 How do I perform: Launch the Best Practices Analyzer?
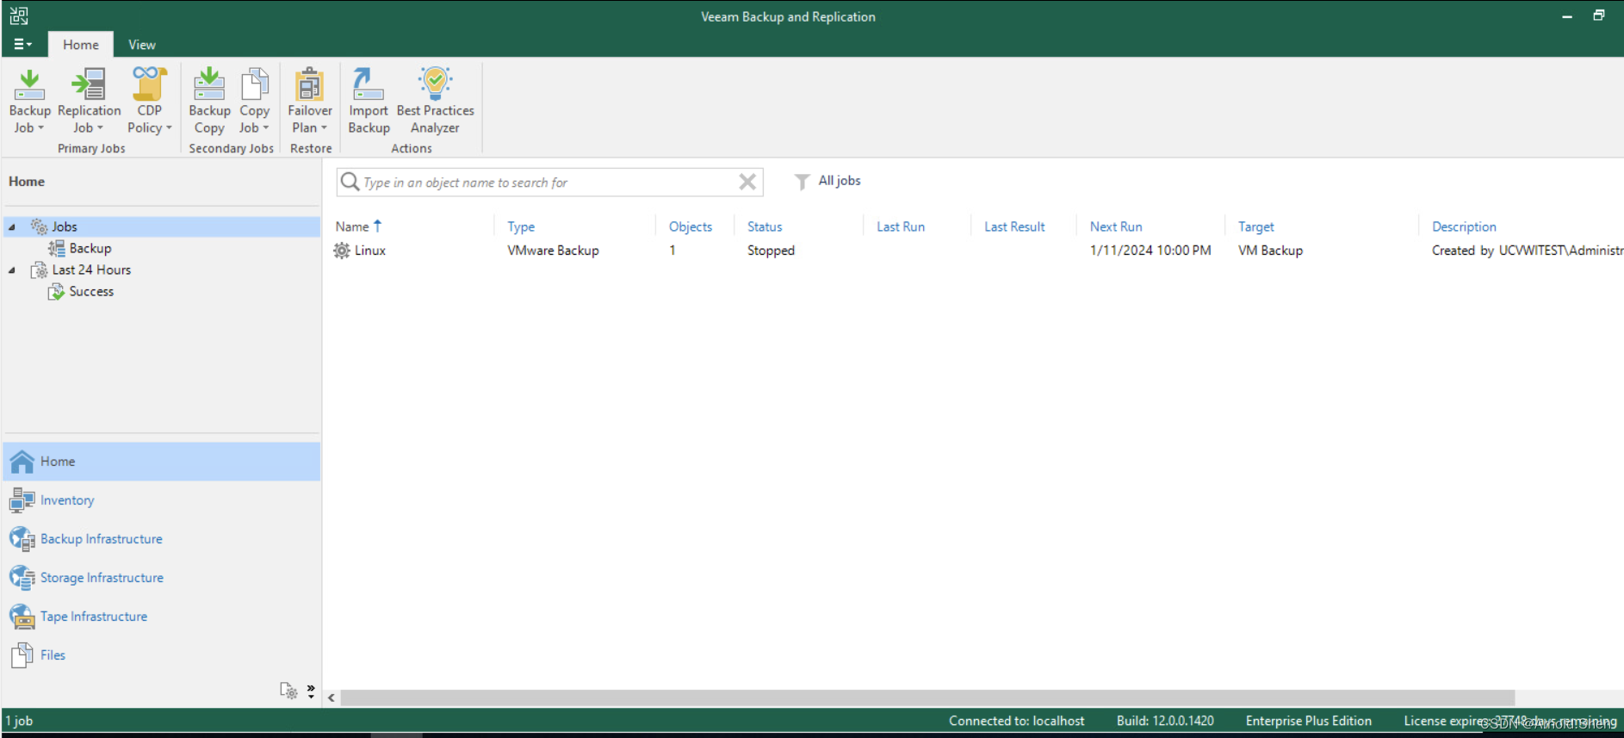(x=435, y=101)
